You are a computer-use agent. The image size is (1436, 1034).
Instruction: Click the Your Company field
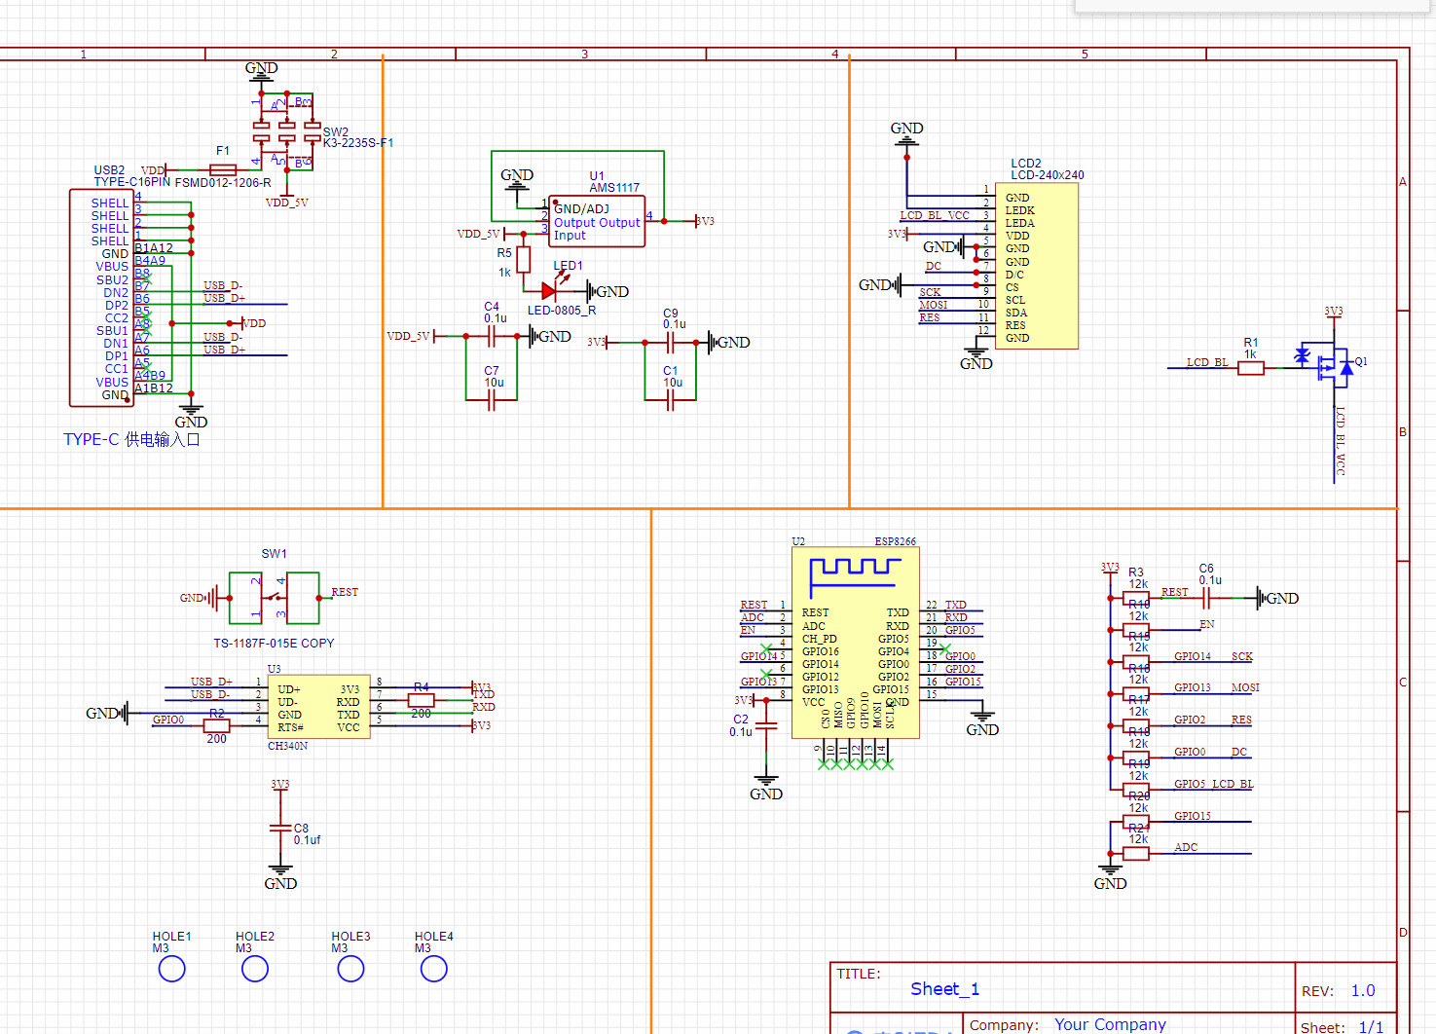(x=1110, y=1024)
